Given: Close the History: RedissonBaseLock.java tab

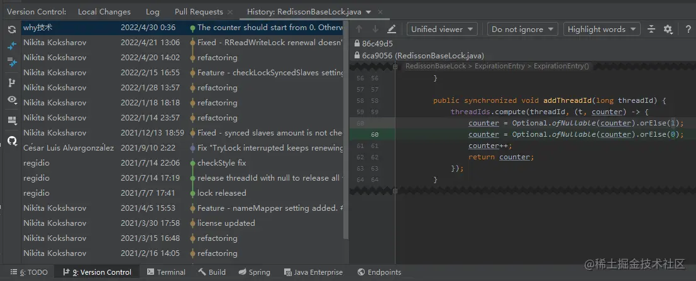Looking at the screenshot, I should (x=380, y=12).
